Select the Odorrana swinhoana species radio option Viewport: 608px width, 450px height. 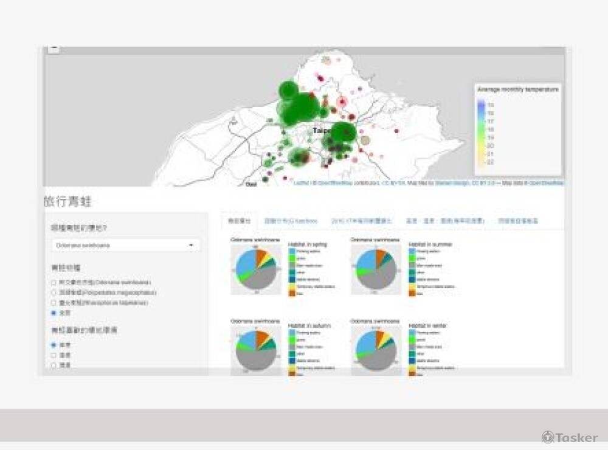pos(54,283)
